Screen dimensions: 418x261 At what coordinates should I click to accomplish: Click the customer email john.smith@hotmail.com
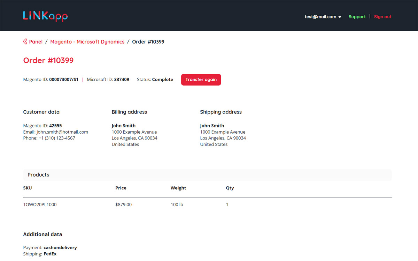pos(62,132)
